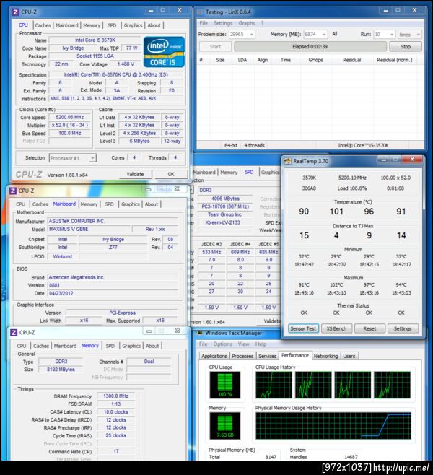Open Options menu in Task Manager
This screenshot has width=433, height=475.
222,344
